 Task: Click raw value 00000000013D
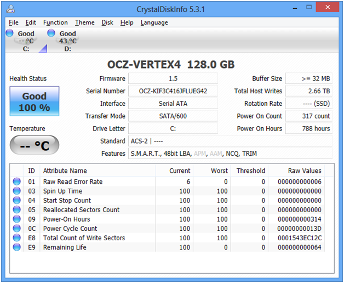tap(300, 229)
